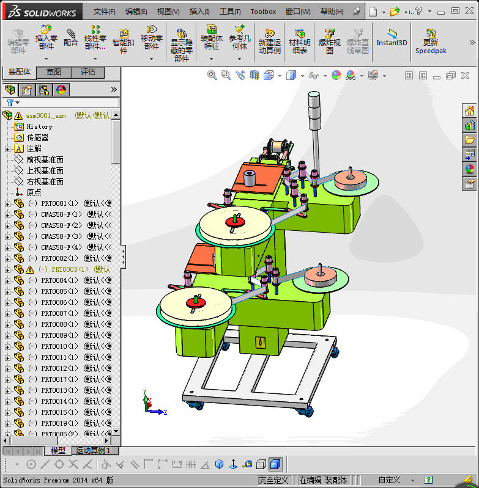This screenshot has width=479, height=488.
Task: Open ConfigurationManager tab icon
Action: 44,90
